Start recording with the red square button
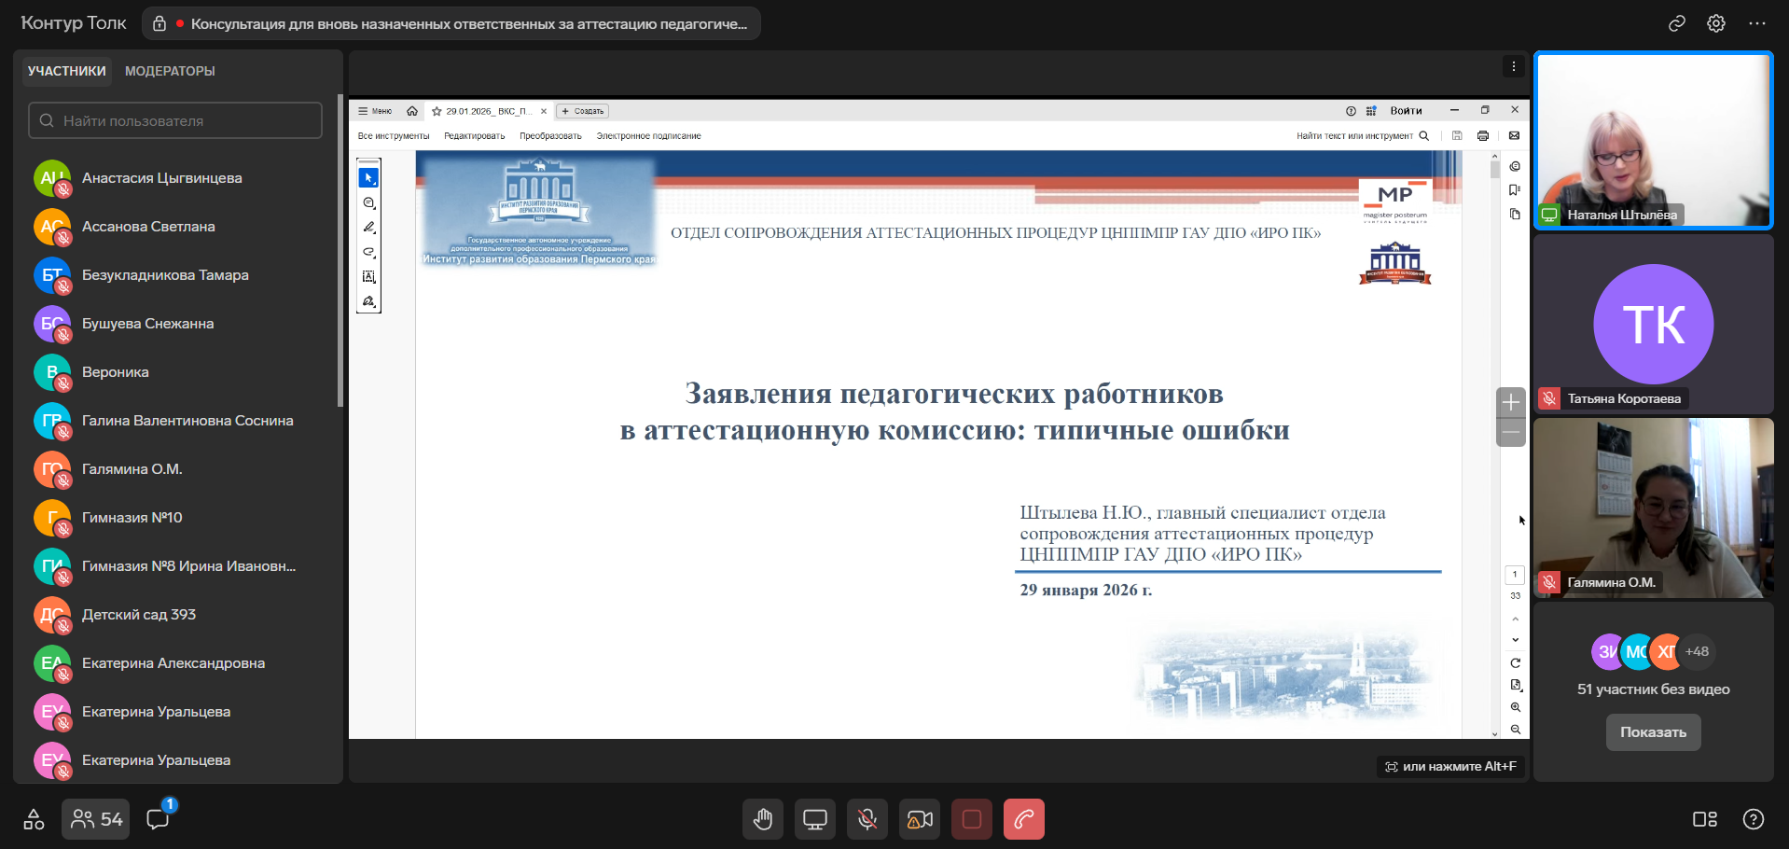This screenshot has height=849, width=1789. click(971, 819)
